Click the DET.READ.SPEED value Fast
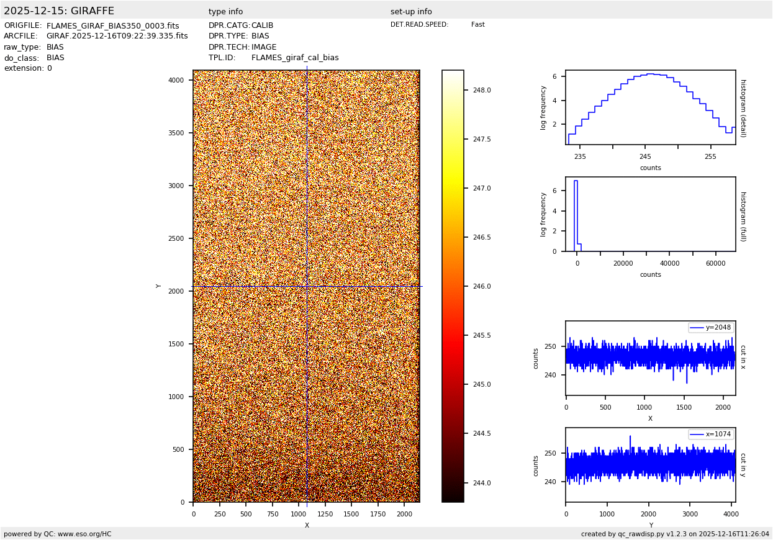 pyautogui.click(x=477, y=25)
